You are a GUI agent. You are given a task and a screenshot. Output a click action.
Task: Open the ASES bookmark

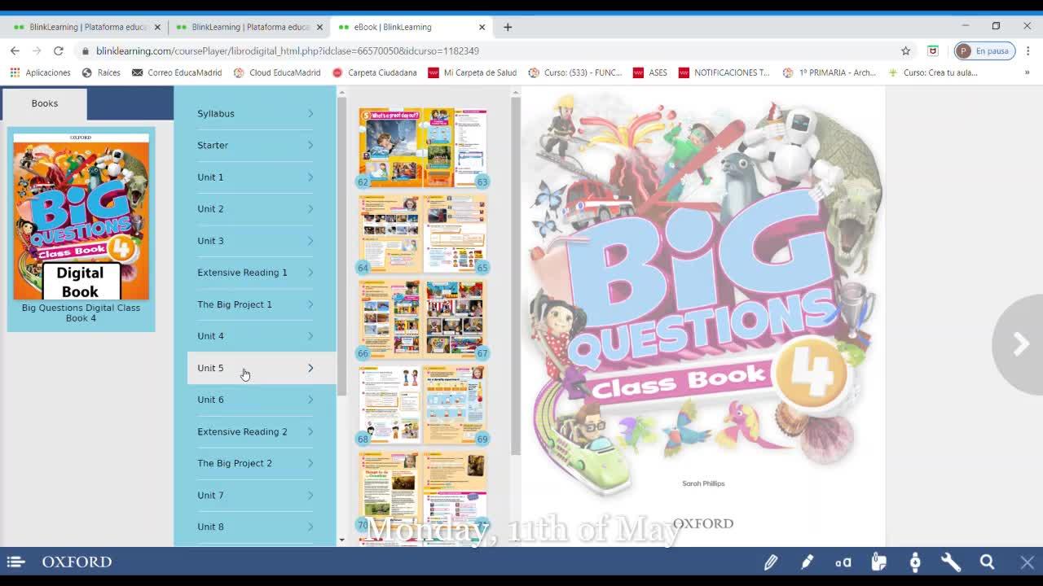(650, 72)
